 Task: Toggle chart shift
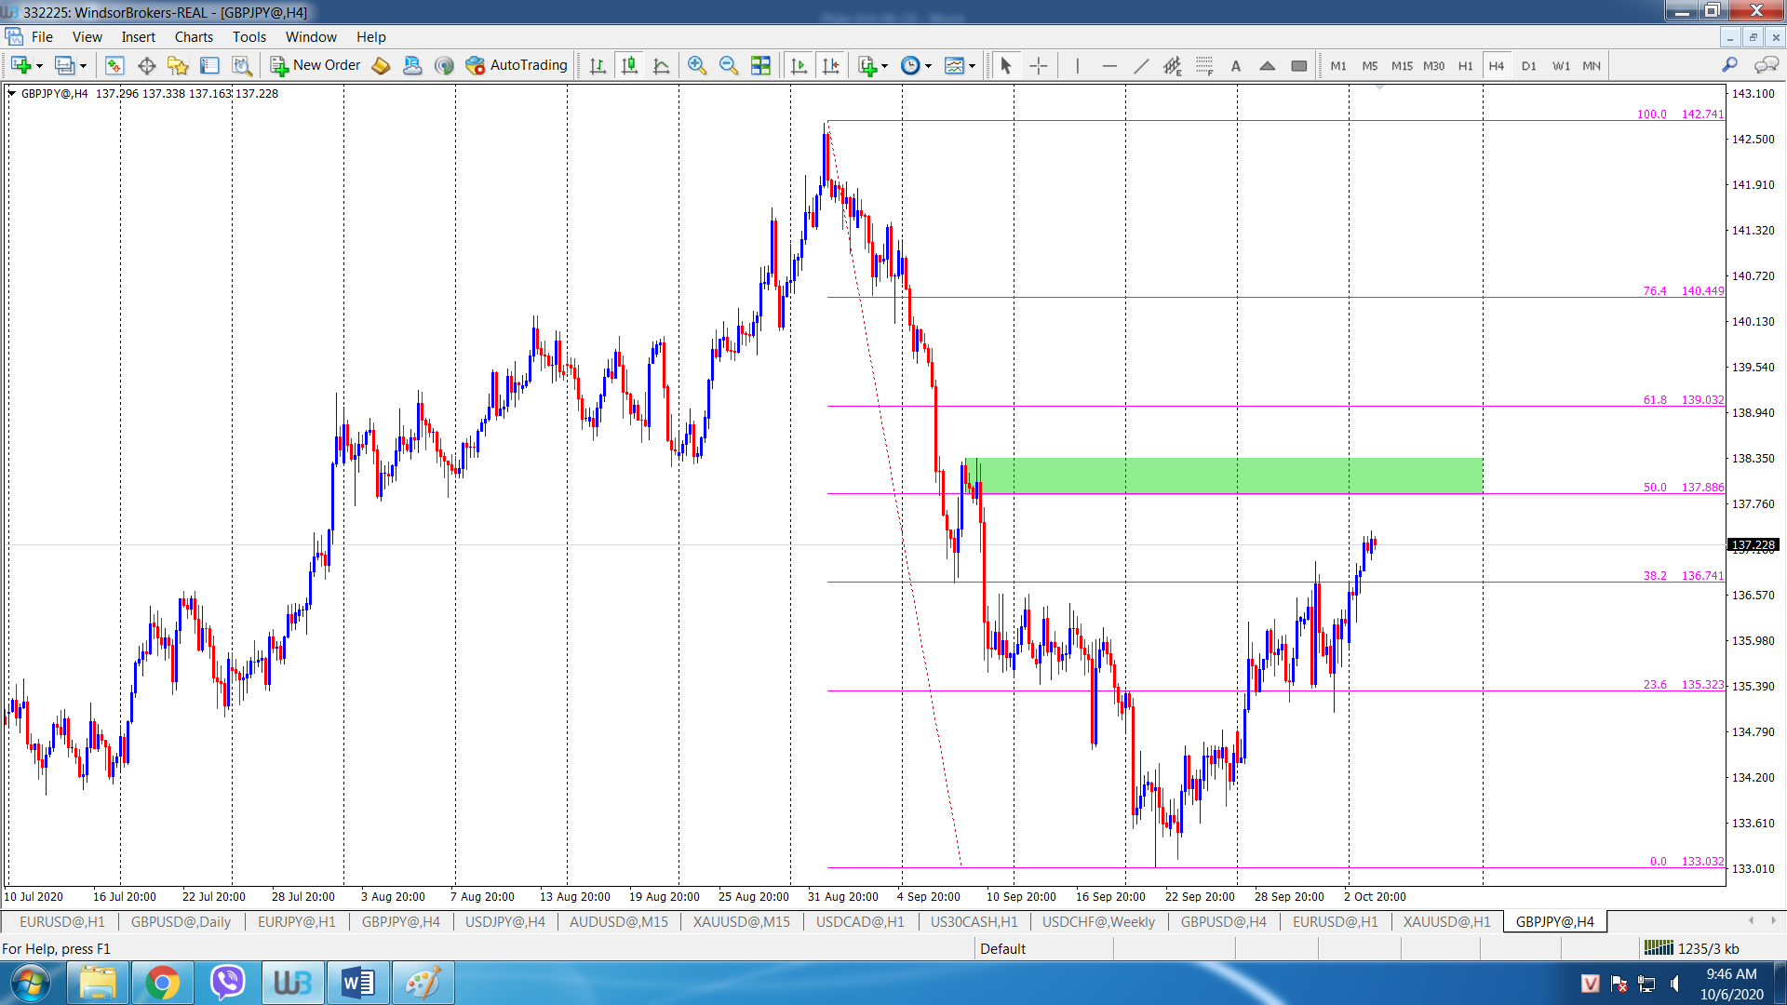(x=830, y=65)
